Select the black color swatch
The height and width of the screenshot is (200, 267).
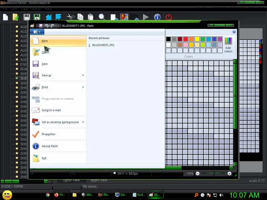point(168,39)
